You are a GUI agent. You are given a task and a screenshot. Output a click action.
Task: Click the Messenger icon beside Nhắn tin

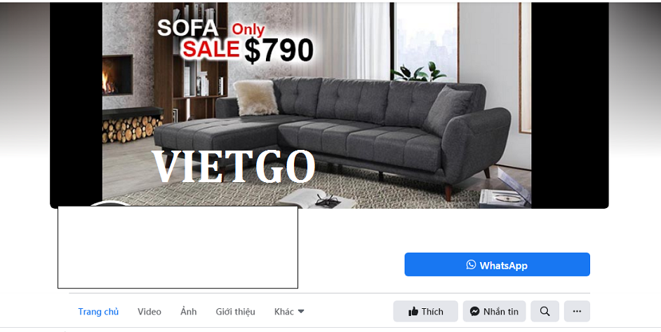(x=474, y=312)
